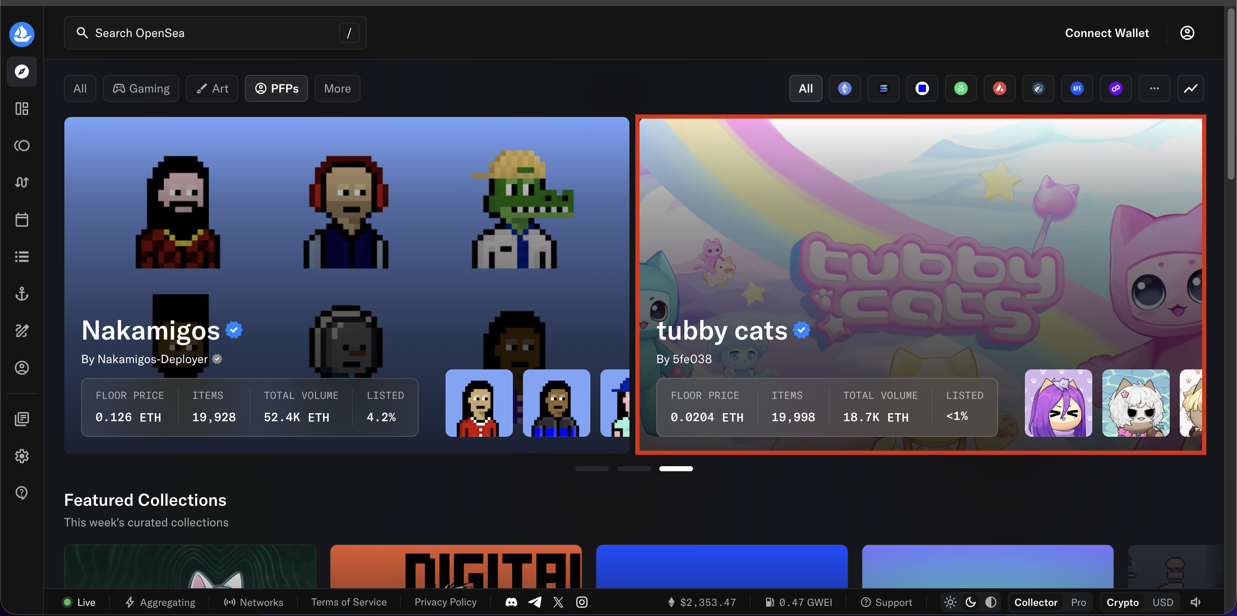Filter by Polygon purple chain icon
This screenshot has width=1237, height=616.
click(1115, 88)
